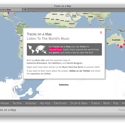Click the largest pink marker in southeast Australia
Viewport: 125px width, 125px height.
[x=121, y=46]
